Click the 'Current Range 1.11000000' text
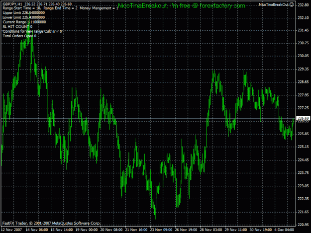The height and width of the screenshot is (233, 311). (24, 22)
